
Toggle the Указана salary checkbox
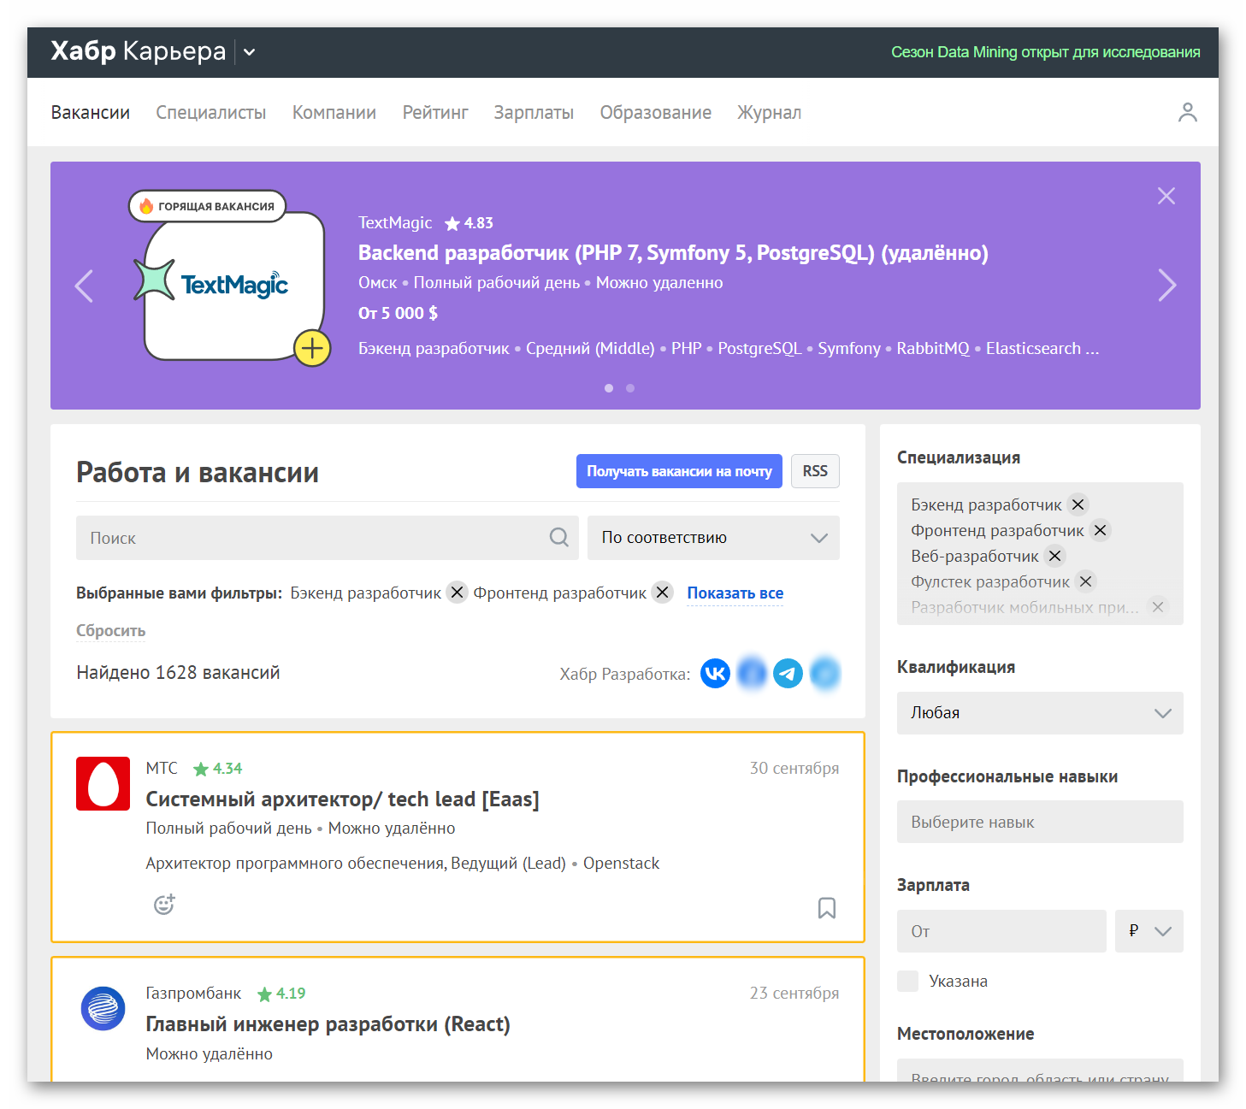tap(908, 981)
